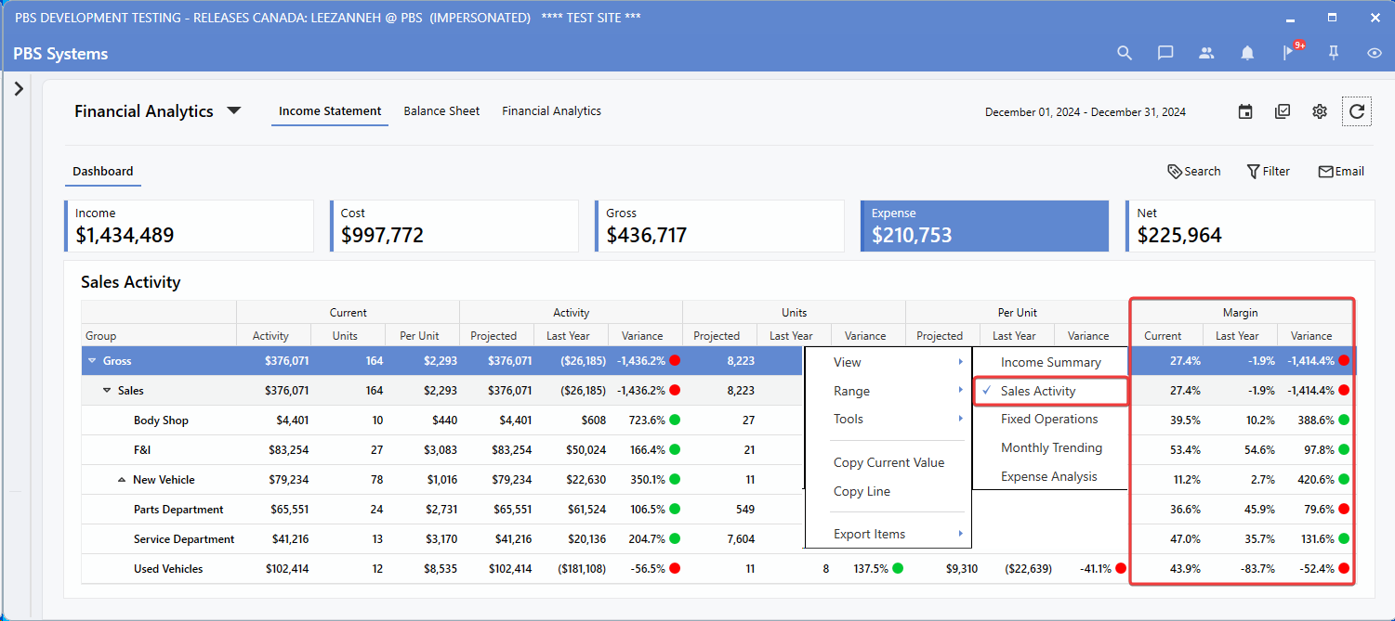Open the calendar date picker icon
Image resolution: width=1395 pixels, height=621 pixels.
click(1245, 111)
